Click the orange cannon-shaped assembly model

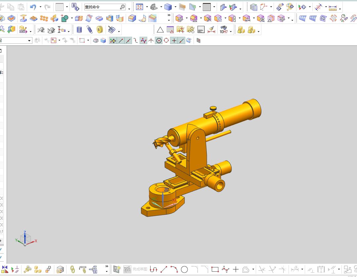(x=201, y=157)
